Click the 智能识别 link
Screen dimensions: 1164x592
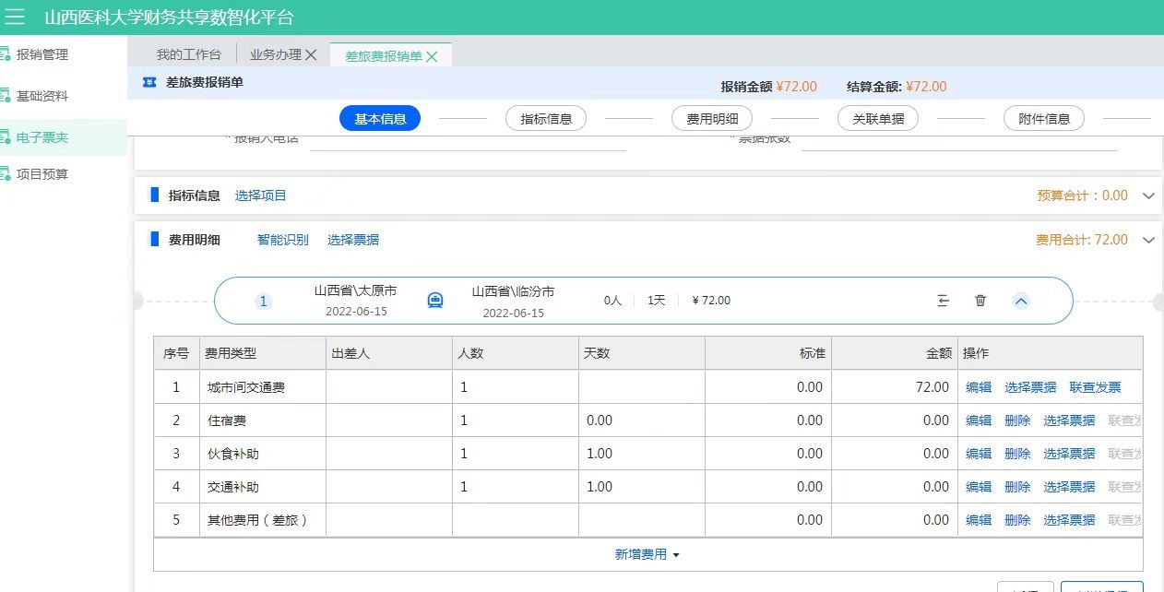pyautogui.click(x=282, y=240)
